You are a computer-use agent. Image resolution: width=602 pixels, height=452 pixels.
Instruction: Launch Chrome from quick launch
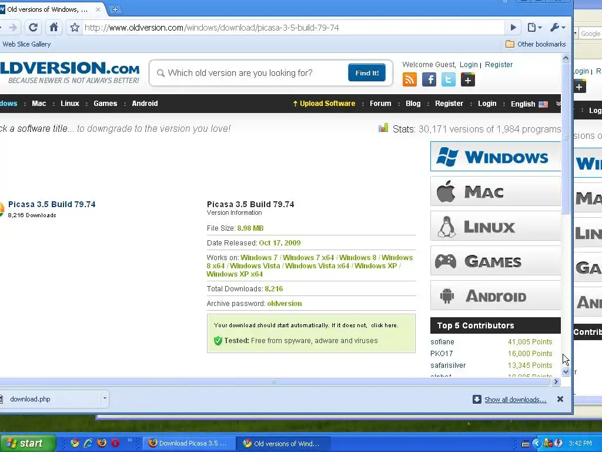pos(75,443)
